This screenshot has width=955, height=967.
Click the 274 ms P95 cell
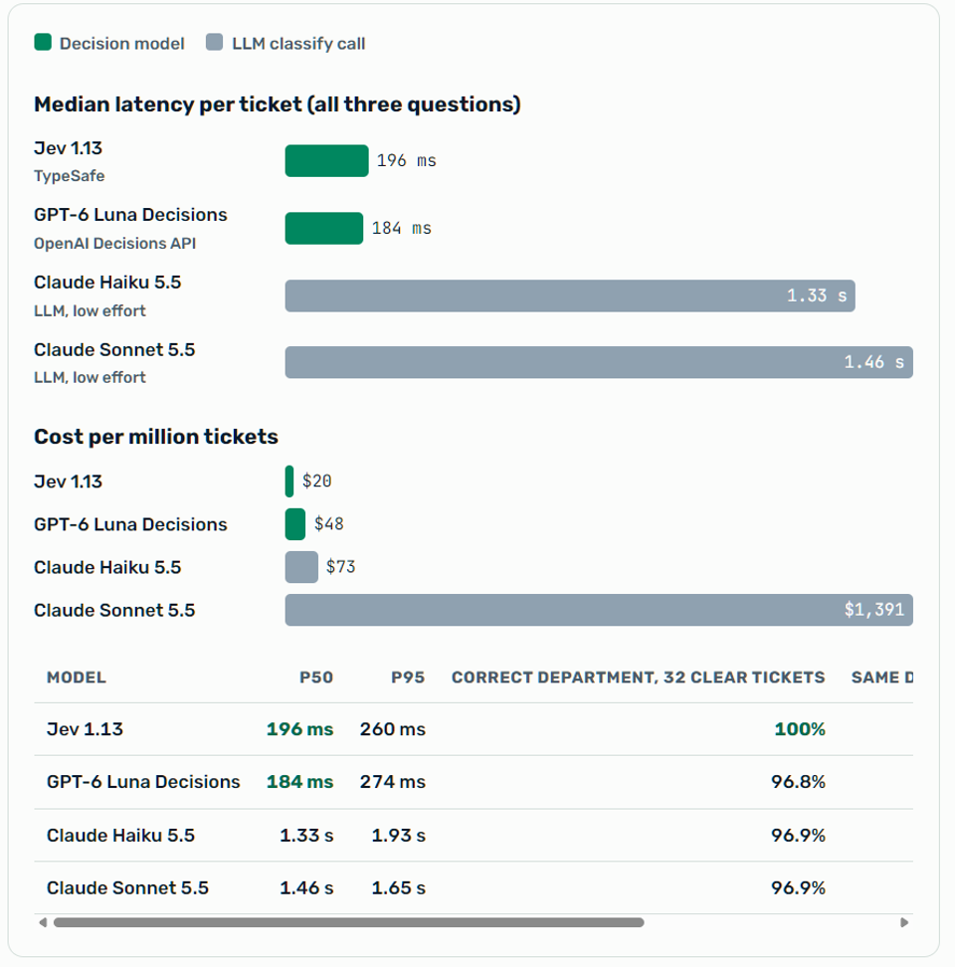[393, 782]
